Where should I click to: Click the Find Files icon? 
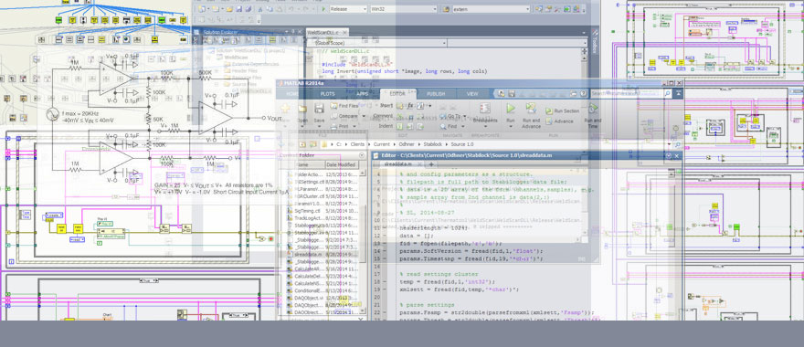pyautogui.click(x=333, y=106)
